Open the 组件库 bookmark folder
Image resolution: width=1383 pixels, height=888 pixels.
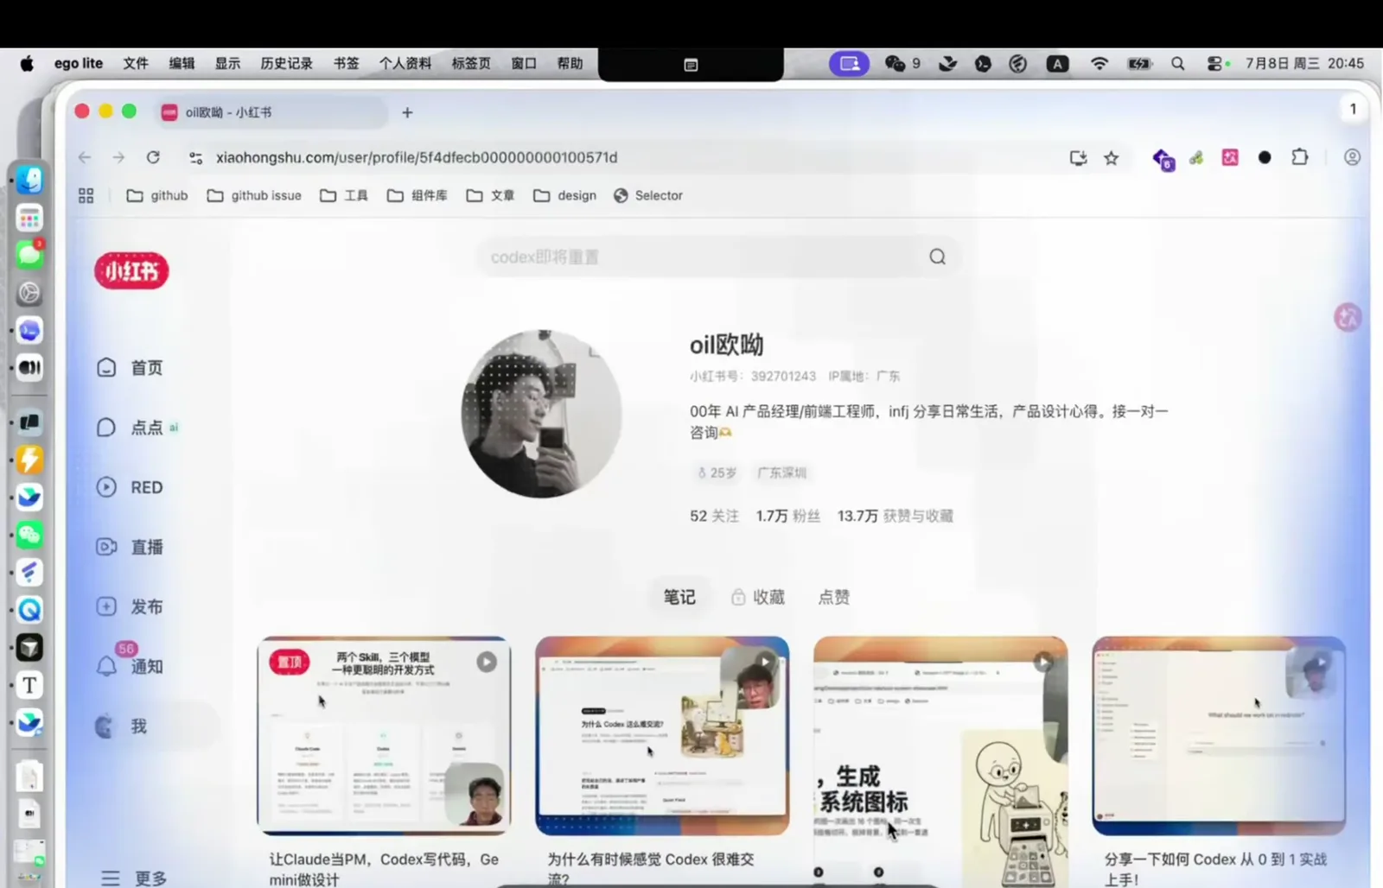click(417, 196)
